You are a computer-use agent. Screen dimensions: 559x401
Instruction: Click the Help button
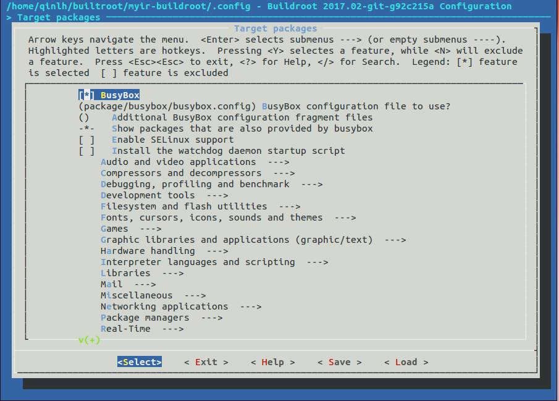(x=272, y=362)
